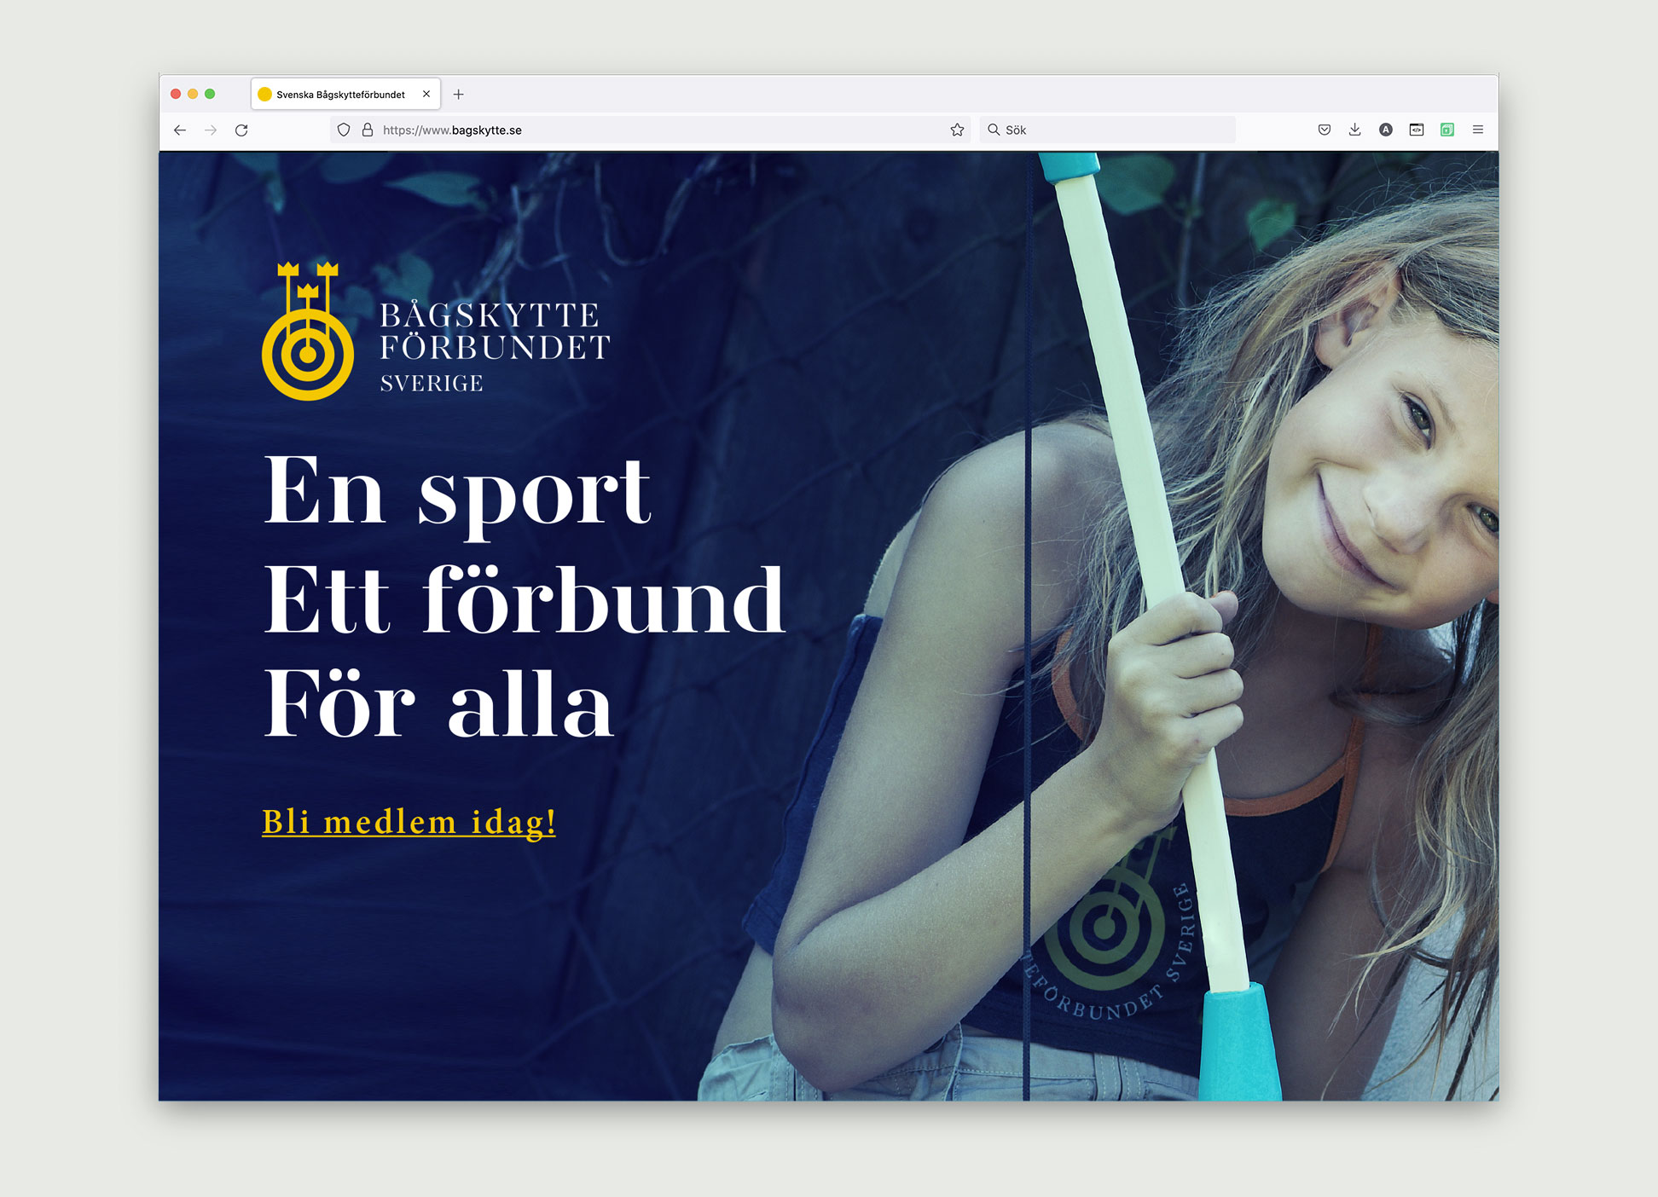Open the downloads panel
The height and width of the screenshot is (1197, 1658).
[x=1355, y=130]
